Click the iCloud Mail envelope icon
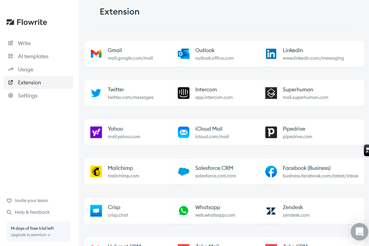Viewport: 369px width, 246px height. 184,132
